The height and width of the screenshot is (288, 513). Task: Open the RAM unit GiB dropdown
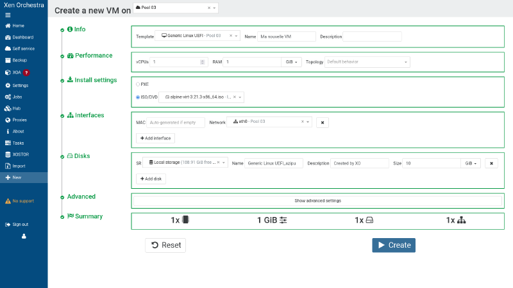[x=291, y=62]
